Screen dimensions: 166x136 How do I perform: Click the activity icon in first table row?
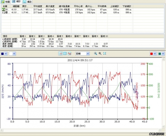tap(3, 10)
